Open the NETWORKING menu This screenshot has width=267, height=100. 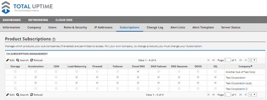coord(38,20)
